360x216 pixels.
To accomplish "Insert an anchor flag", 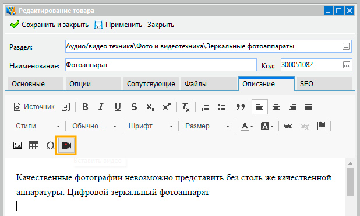I will pyautogui.click(x=321, y=126).
